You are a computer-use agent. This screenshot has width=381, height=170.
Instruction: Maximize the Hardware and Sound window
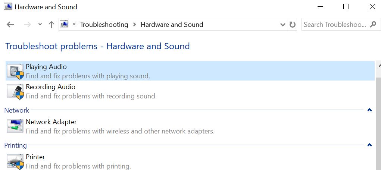tap(346, 7)
